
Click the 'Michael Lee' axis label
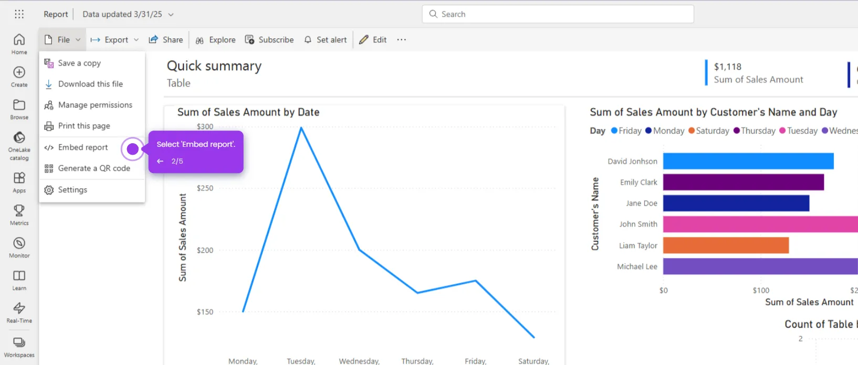[x=637, y=266]
